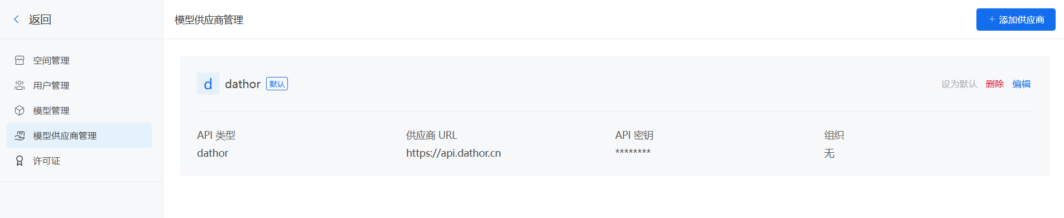Click the 模型供应商管理 hand icon
Screen dimensions: 1064x218
point(20,135)
